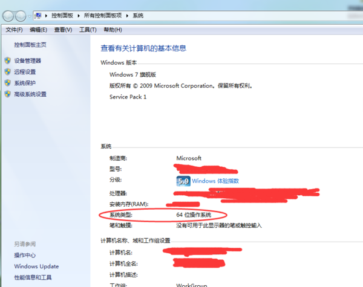Open the 文件(F) menu
The image size is (363, 287).
coord(14,30)
